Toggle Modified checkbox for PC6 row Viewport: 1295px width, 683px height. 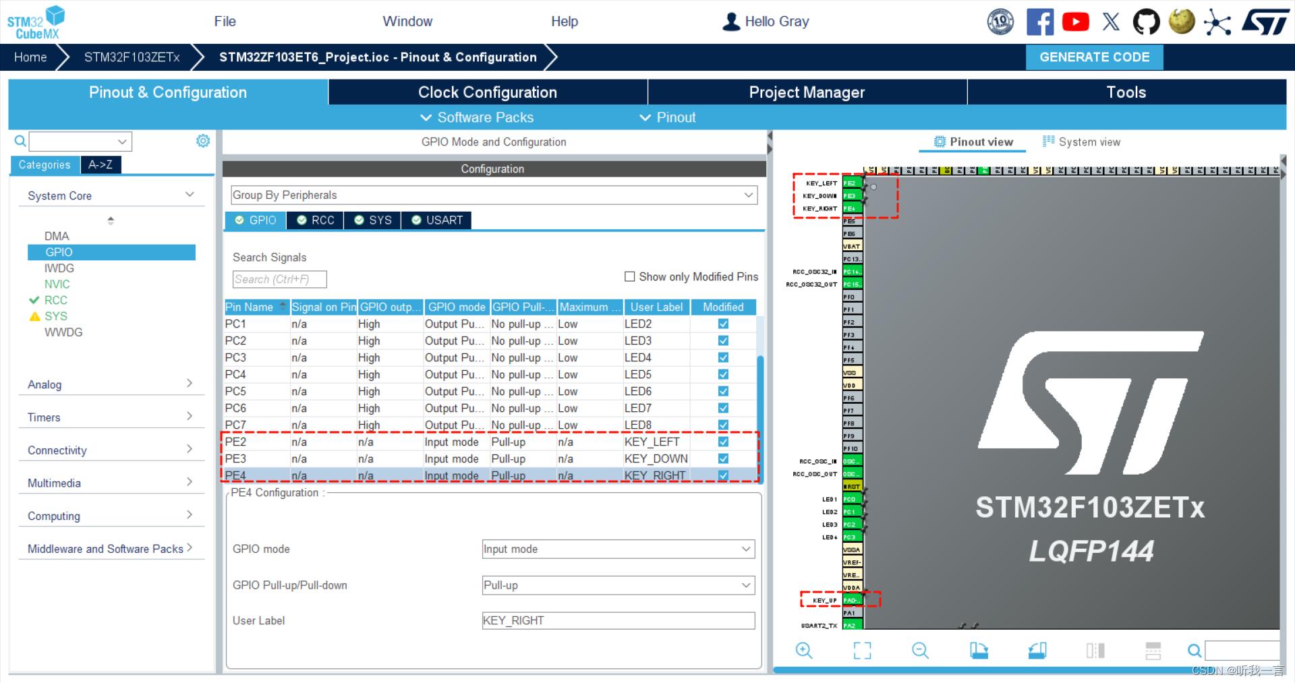(723, 408)
